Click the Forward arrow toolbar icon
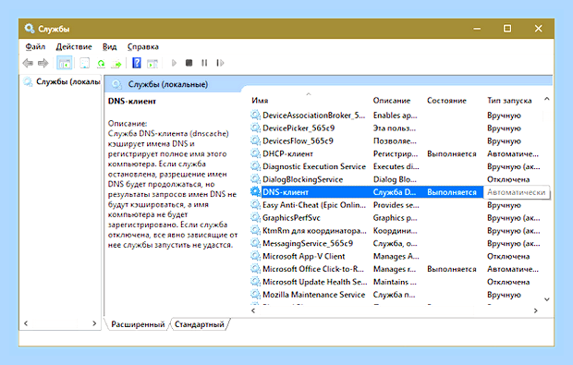 click(x=43, y=63)
